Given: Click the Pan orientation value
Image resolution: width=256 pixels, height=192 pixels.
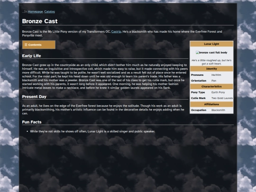Looking at the screenshot, I should pos(214,81).
